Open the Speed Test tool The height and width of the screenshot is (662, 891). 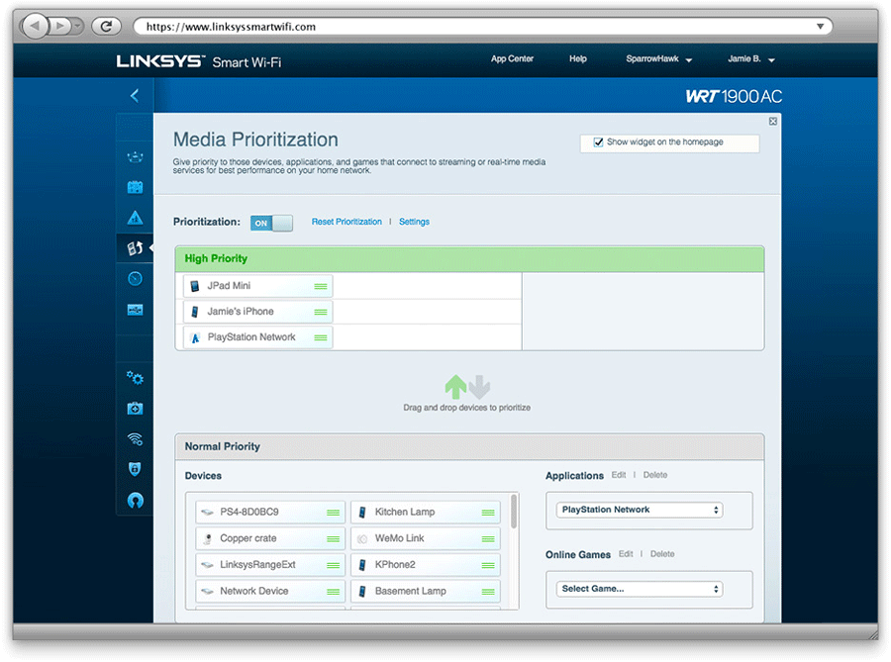tap(135, 278)
